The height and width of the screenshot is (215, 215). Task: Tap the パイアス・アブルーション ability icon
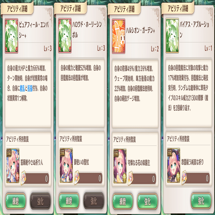coord(172,36)
